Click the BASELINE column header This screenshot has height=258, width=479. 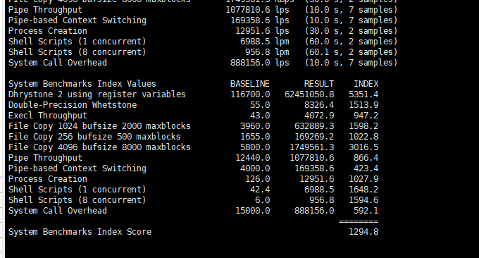[x=250, y=84]
